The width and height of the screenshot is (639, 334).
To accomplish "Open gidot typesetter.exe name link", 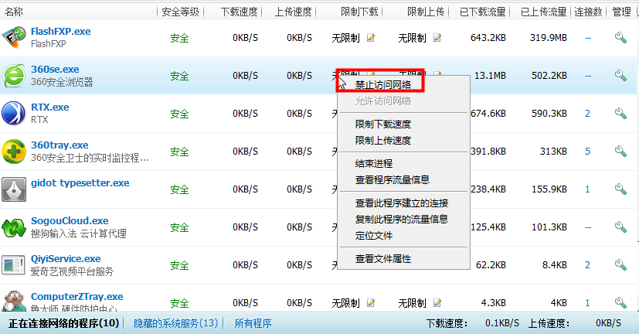I will [x=80, y=183].
